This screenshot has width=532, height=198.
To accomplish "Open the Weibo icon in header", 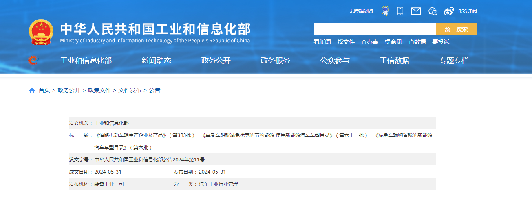I will click(x=448, y=11).
